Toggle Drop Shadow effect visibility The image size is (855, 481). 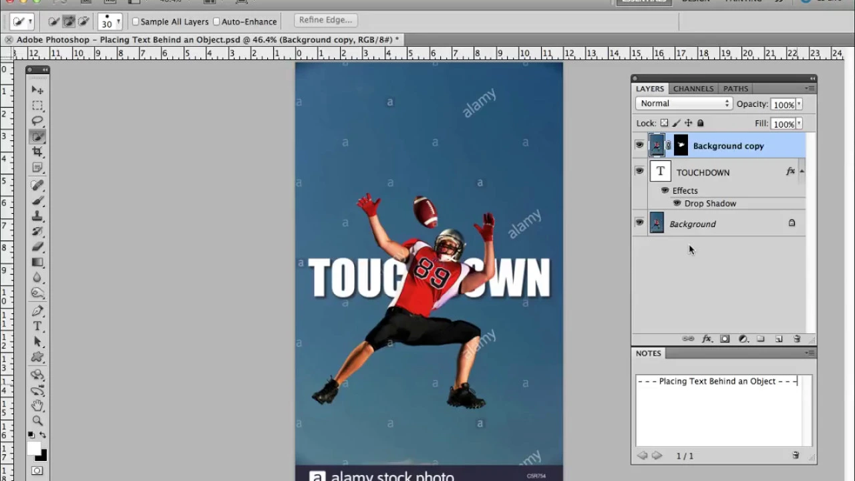click(x=677, y=203)
